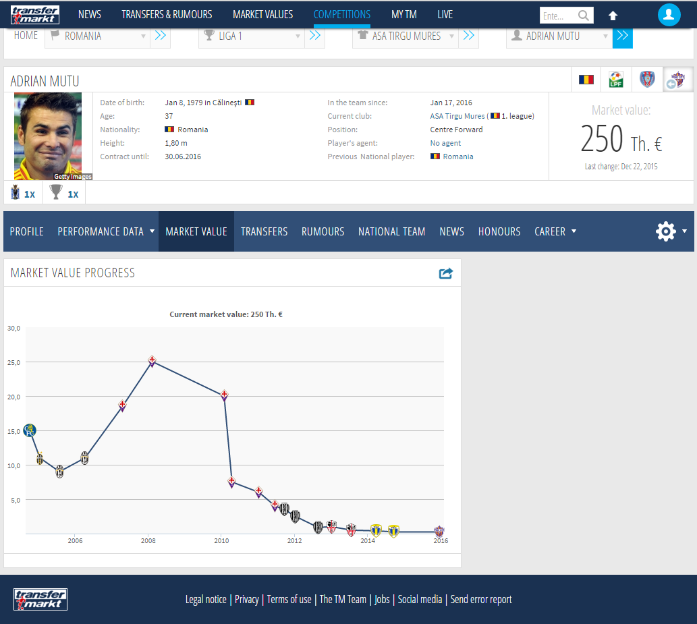Expand the Adrian Mutu player dropdown
Image resolution: width=697 pixels, height=624 pixels.
tap(605, 36)
